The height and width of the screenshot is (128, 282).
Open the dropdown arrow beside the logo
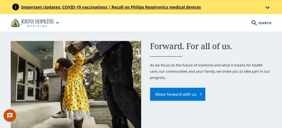(x=57, y=23)
